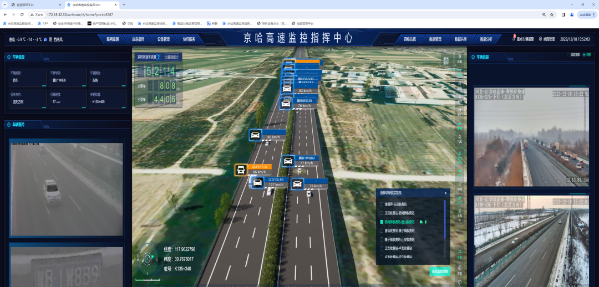Open the 路网监测 navigation tab
Screen dimensions: 599x287
pyautogui.click(x=112, y=39)
